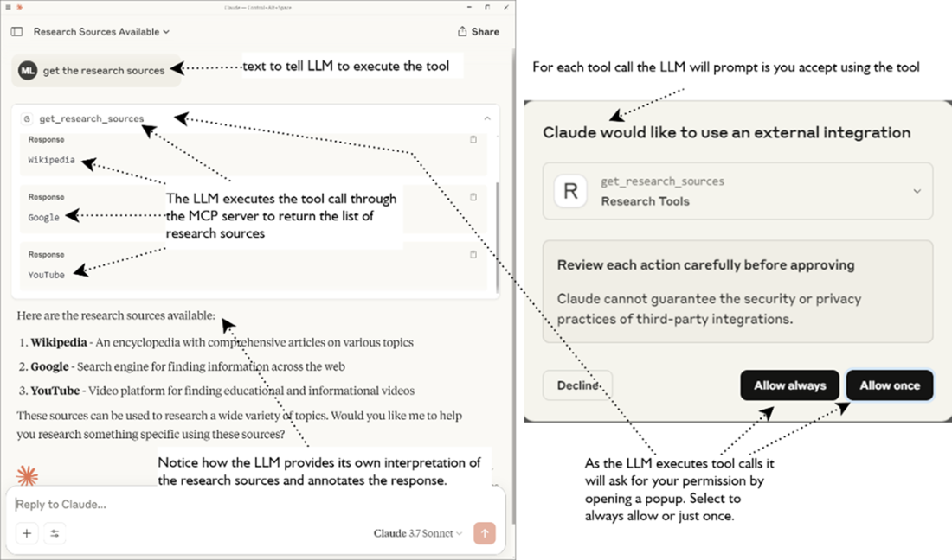Toggle the sidebar panel icon
Screen dimensions: 952x560
click(x=16, y=32)
